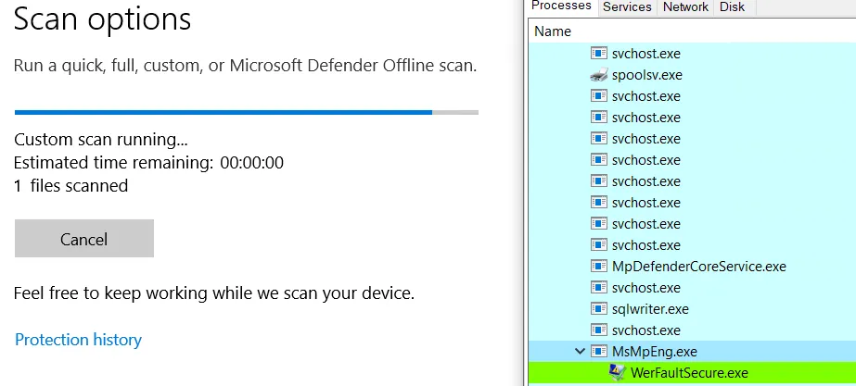Open the Protection history link
856x386 pixels.
tap(78, 340)
